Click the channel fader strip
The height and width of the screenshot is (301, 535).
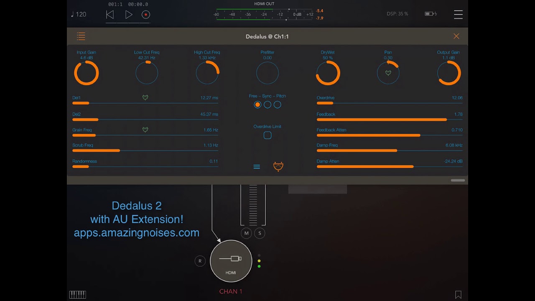[x=253, y=205]
